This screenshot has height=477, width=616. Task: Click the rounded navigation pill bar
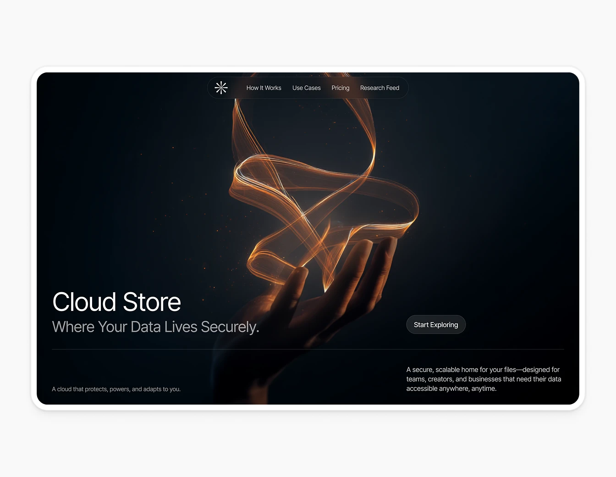pyautogui.click(x=308, y=88)
